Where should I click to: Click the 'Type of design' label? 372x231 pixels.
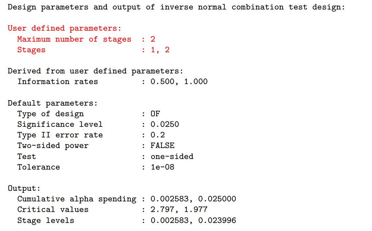coord(50,114)
